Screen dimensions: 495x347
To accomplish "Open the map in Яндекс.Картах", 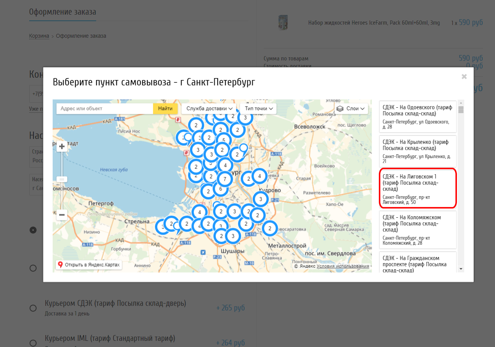I will 89,265.
